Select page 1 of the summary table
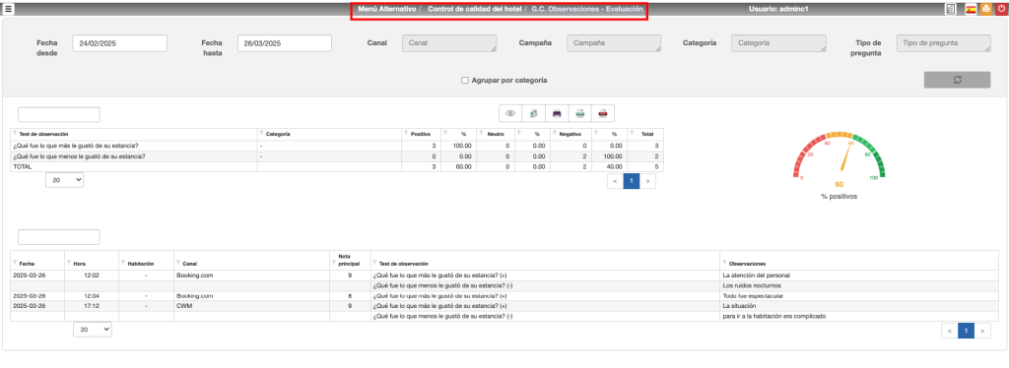1009x368 pixels. 632,181
